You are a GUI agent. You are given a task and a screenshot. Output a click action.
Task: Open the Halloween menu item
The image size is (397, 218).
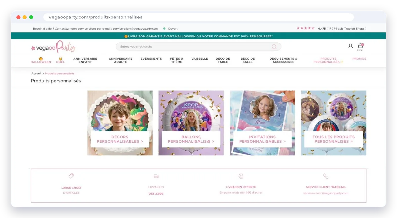(41, 60)
